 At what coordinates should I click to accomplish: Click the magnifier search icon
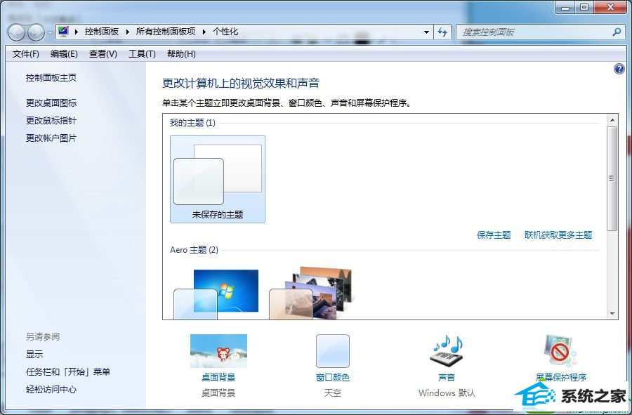617,32
